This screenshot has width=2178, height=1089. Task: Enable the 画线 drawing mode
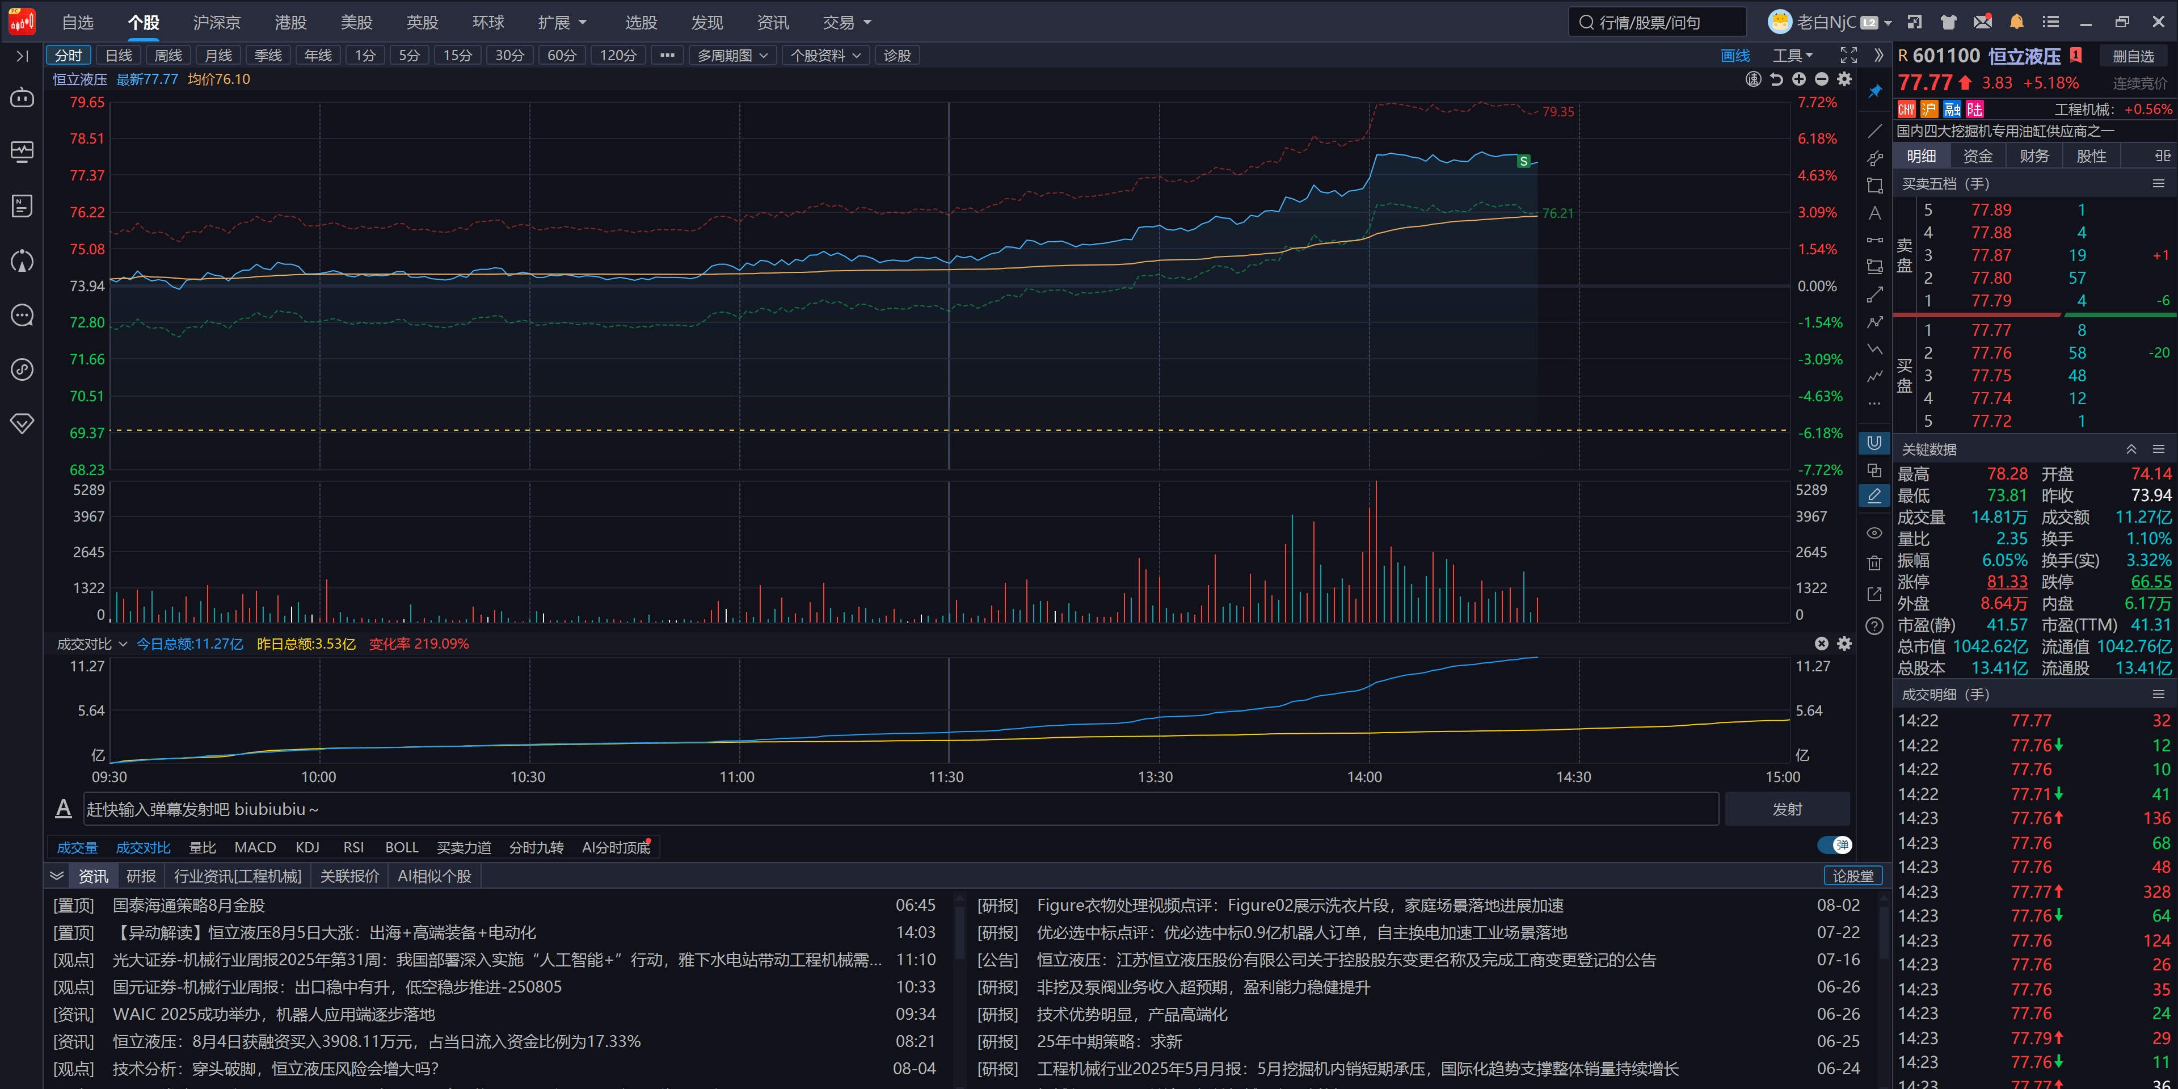[x=1735, y=56]
